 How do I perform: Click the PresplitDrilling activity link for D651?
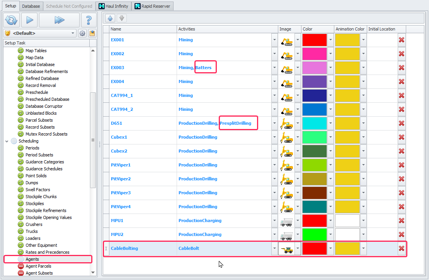coord(235,123)
